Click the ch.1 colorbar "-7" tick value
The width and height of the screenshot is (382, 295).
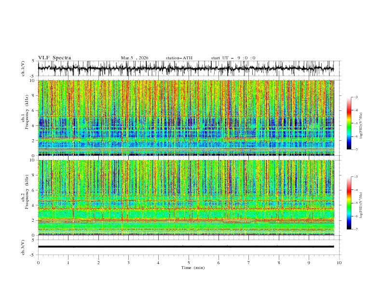355,149
